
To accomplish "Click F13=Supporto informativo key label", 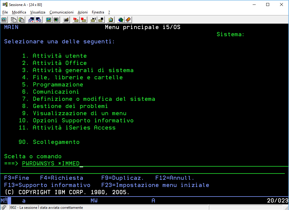I will 47,185.
